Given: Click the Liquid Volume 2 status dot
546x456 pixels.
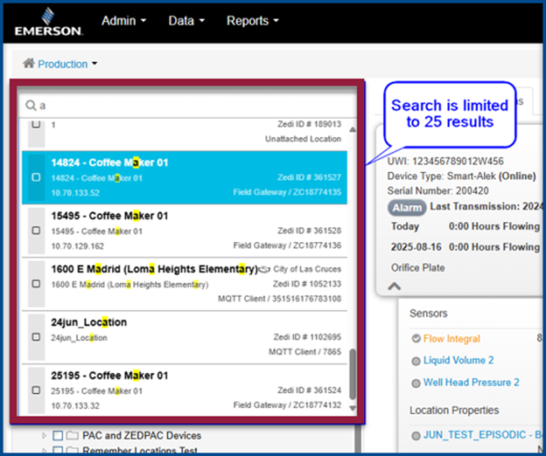Looking at the screenshot, I should coord(416,361).
